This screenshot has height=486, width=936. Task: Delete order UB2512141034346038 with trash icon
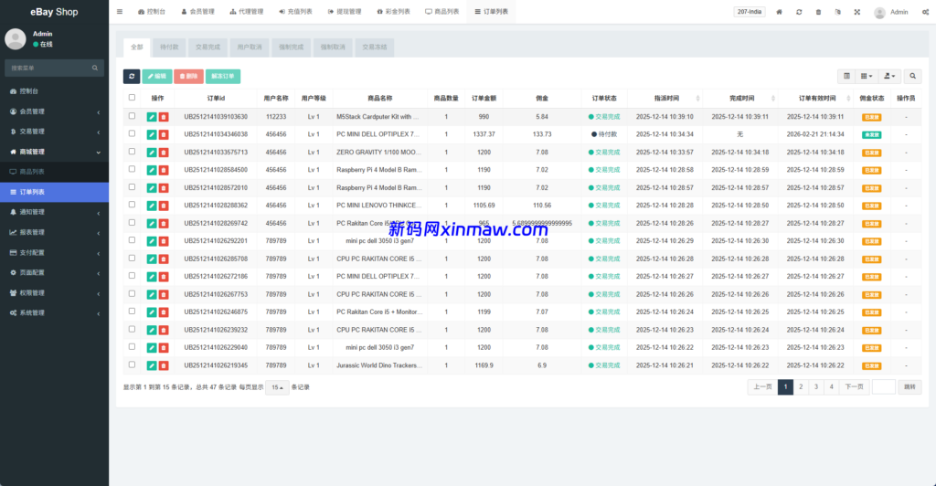164,135
